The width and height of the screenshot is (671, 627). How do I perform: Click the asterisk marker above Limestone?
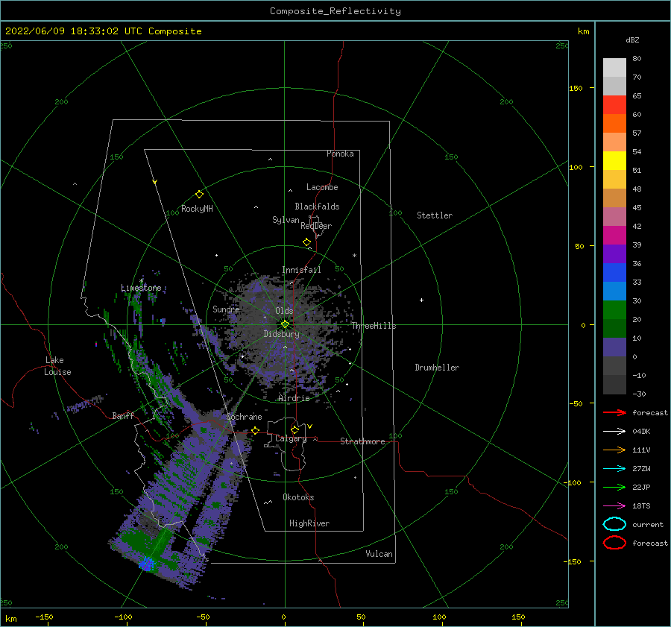[x=141, y=281]
